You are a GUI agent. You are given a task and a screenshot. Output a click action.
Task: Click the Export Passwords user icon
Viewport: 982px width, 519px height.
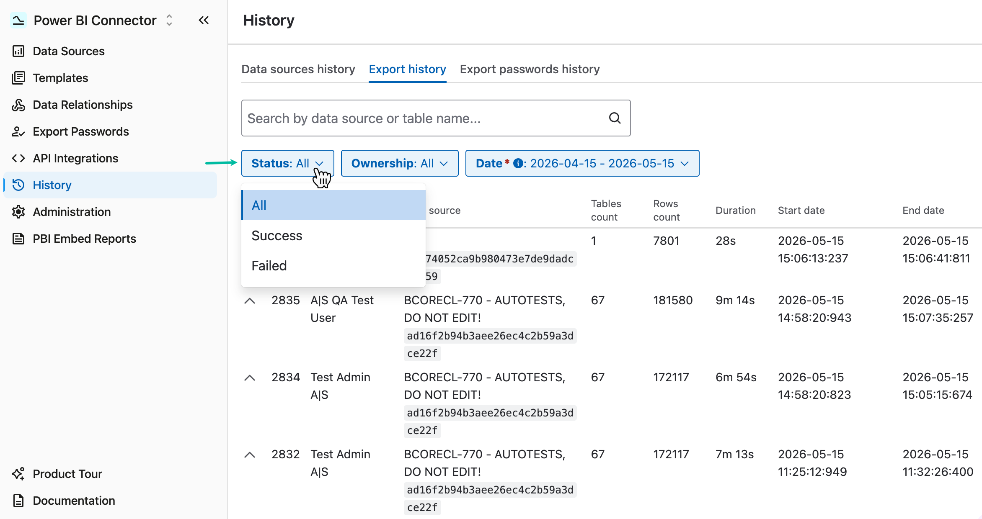(18, 131)
